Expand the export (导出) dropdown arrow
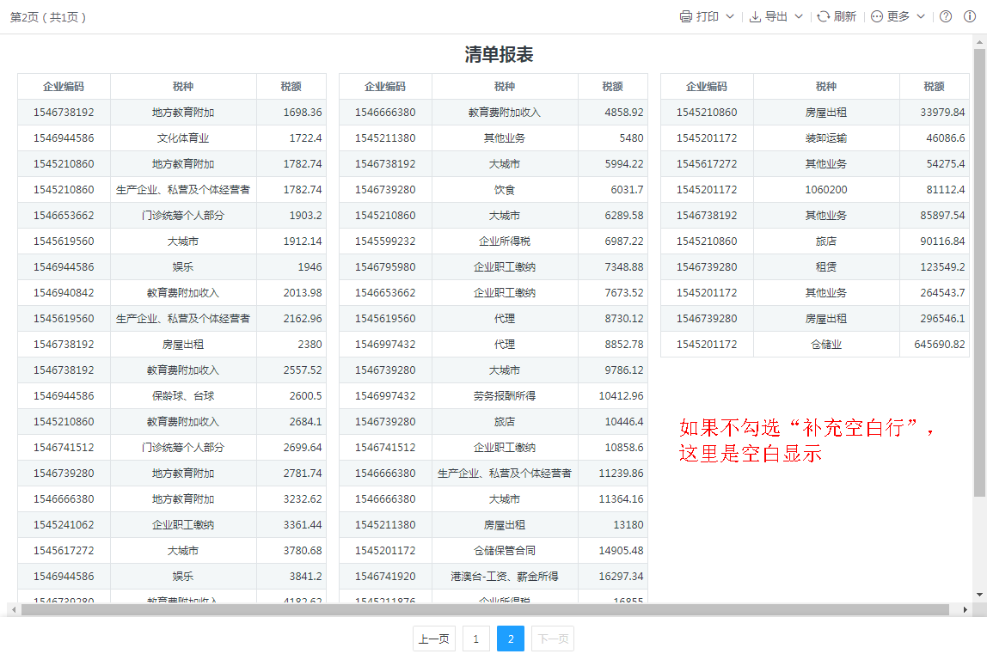The width and height of the screenshot is (987, 660). tap(799, 16)
